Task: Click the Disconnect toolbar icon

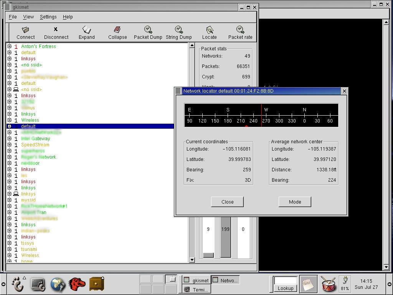Action: pyautogui.click(x=56, y=32)
